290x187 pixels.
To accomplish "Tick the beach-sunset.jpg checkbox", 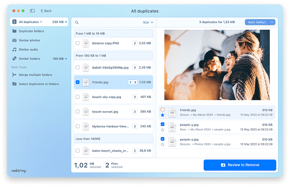I will 77,112.
